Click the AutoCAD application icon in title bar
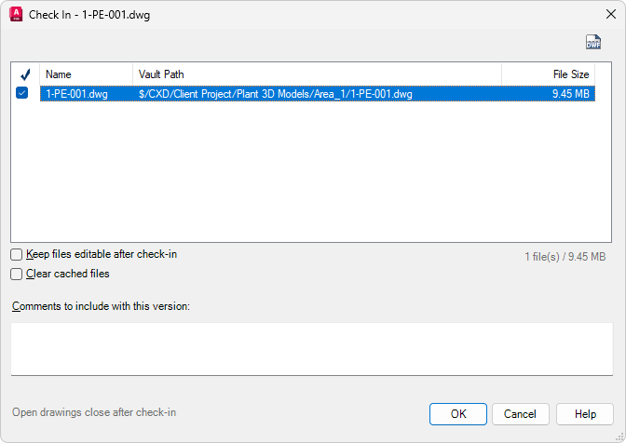This screenshot has height=443, width=626. (15, 14)
